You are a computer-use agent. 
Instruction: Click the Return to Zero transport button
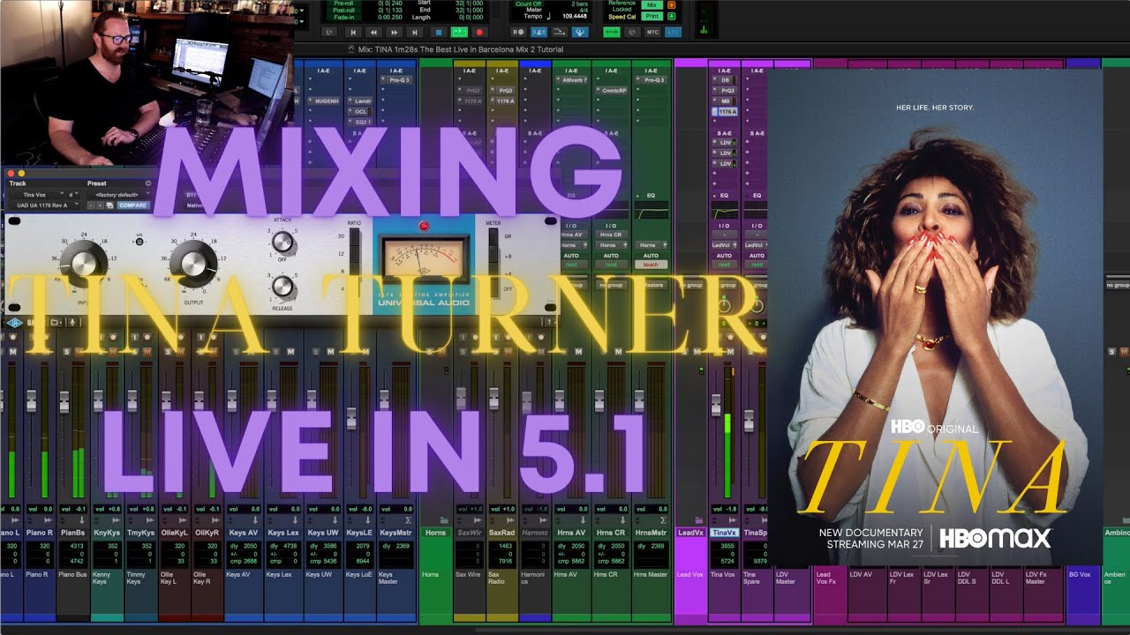click(354, 32)
